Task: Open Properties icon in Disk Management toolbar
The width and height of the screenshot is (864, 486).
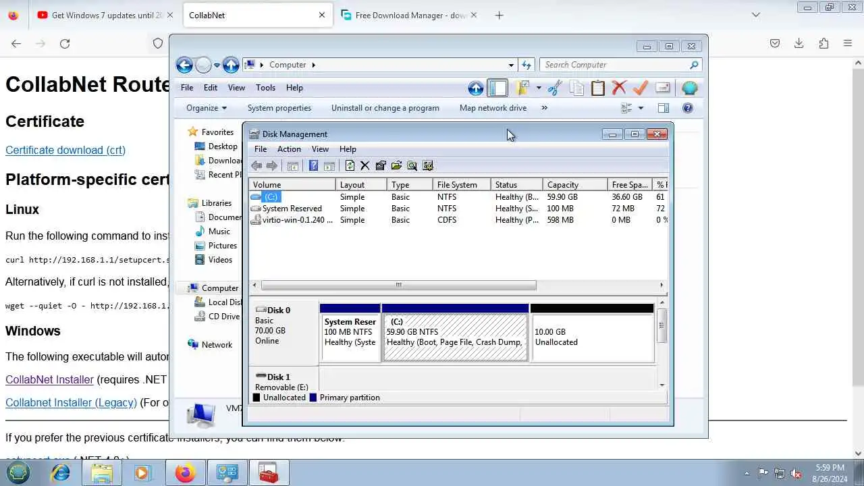Action: (381, 165)
